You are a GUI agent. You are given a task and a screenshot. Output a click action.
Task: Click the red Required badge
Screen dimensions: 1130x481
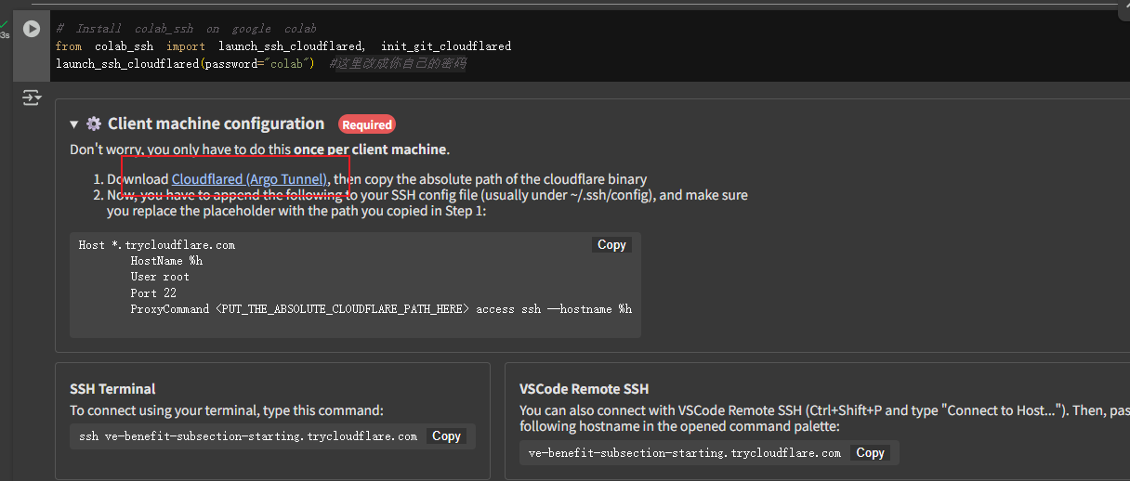(x=367, y=124)
